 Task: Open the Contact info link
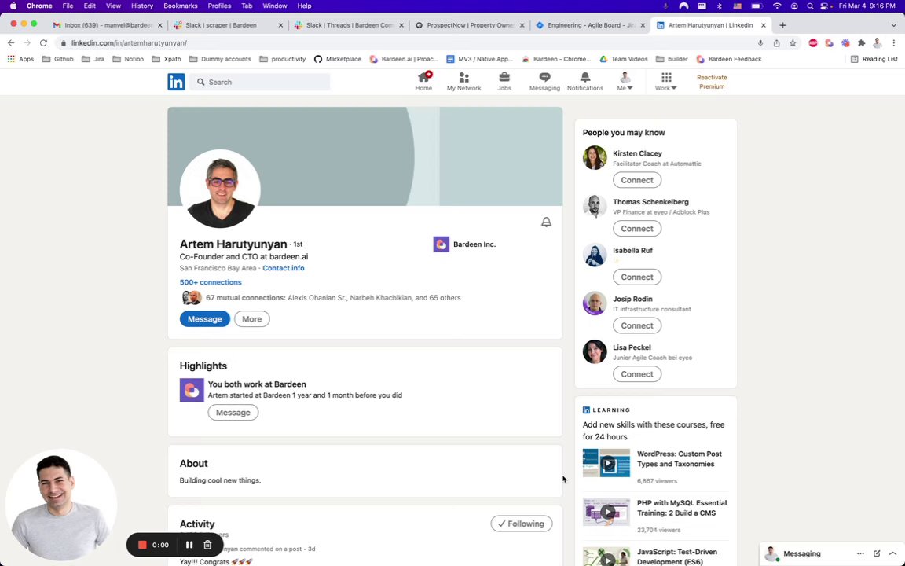coord(284,268)
